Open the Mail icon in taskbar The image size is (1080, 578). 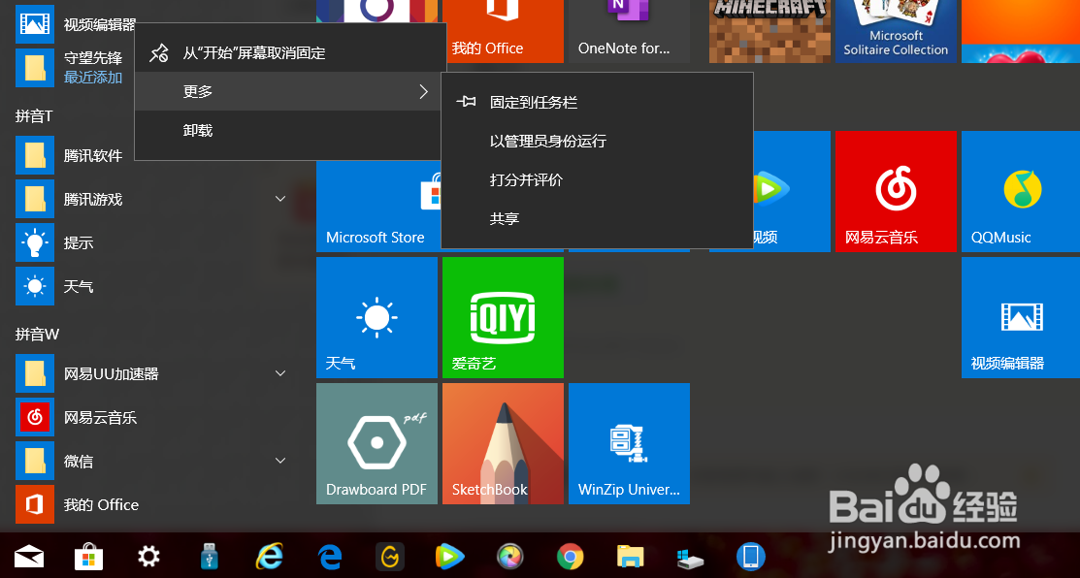[29, 556]
